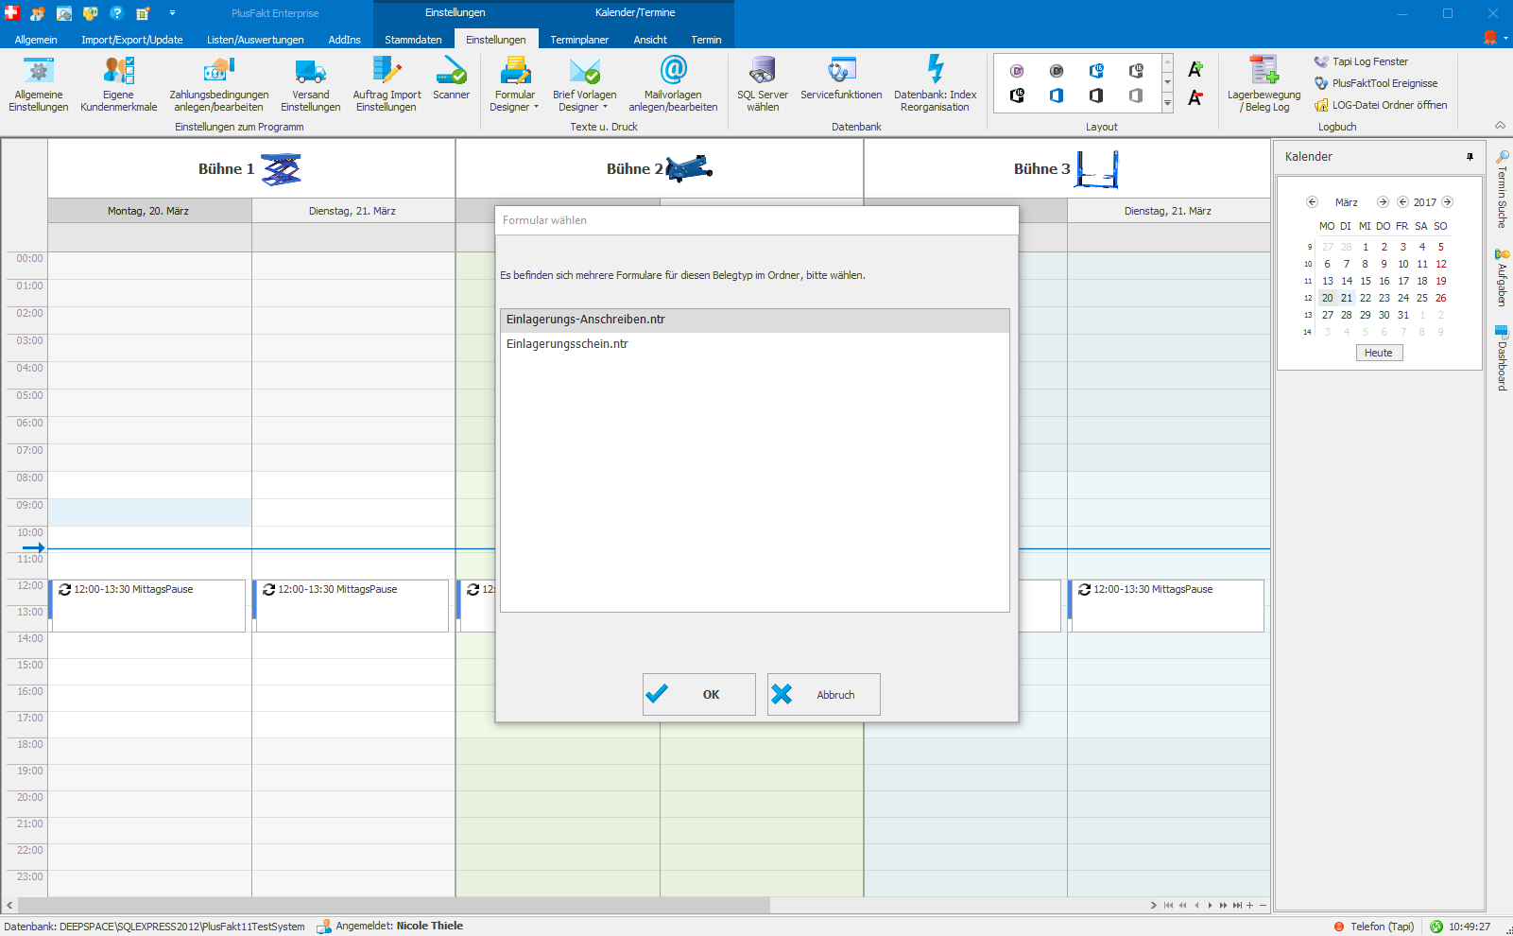Screen dimensions: 1513x936
Task: Open the Brief Vorlagen Designer dropdown
Action: pos(584,84)
